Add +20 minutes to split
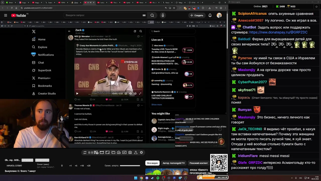The height and width of the screenshot is (181, 321). (x=89, y=166)
